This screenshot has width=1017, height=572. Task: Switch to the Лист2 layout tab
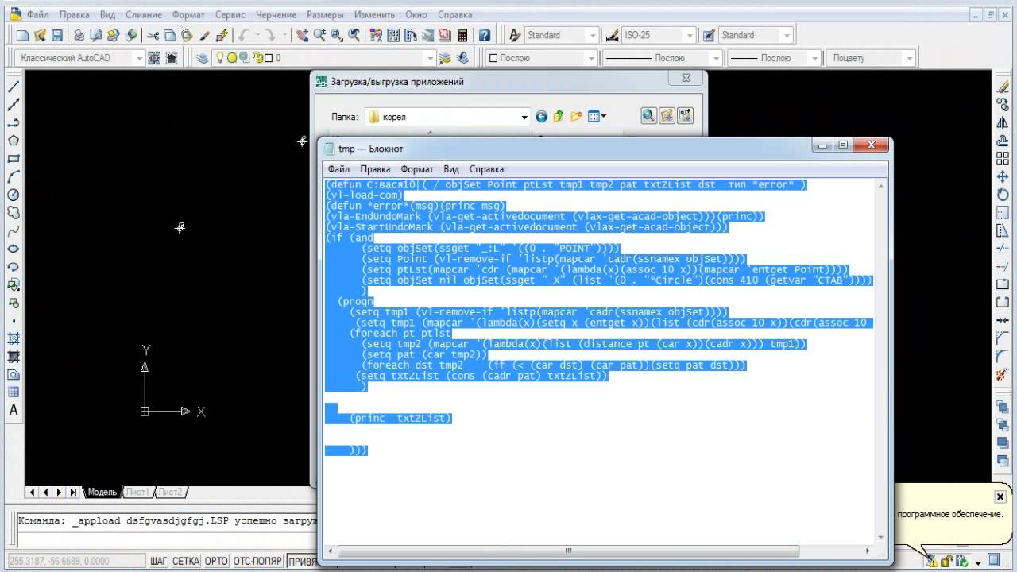pos(170,492)
